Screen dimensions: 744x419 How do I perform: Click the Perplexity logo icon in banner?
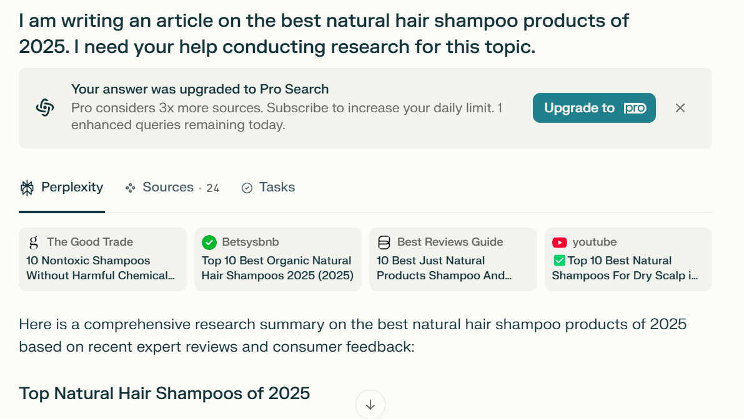point(45,108)
